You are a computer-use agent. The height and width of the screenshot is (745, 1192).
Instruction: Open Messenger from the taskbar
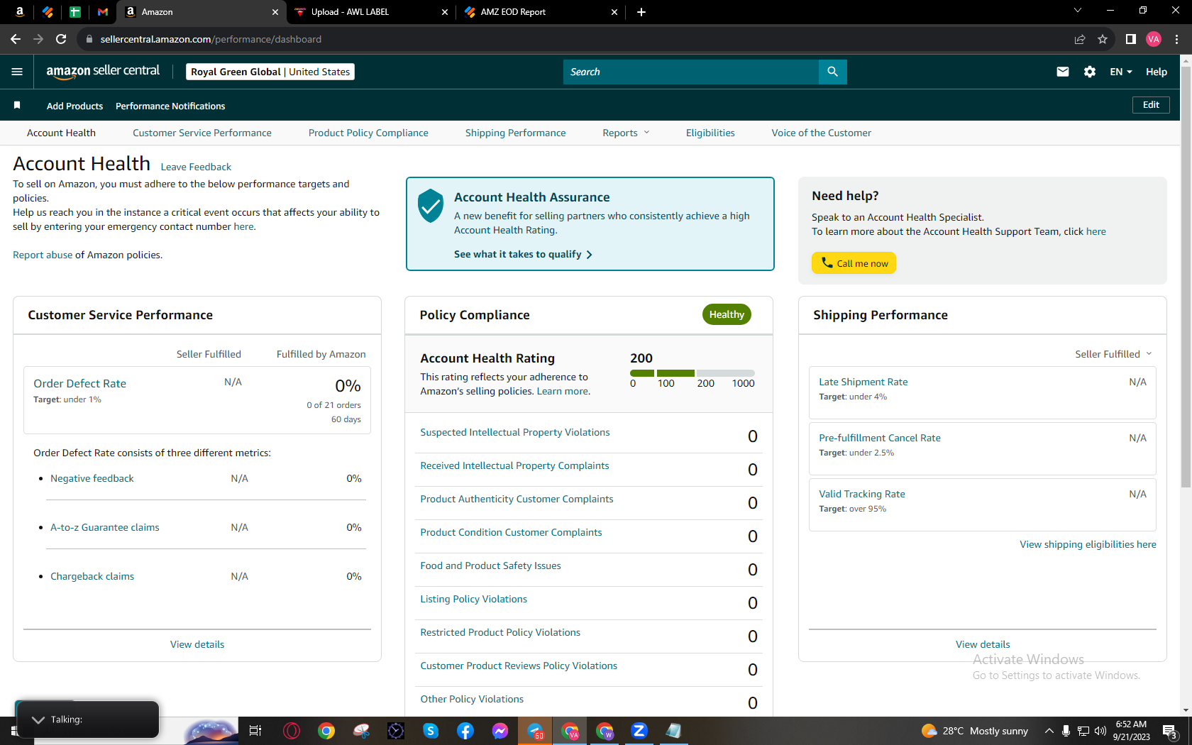500,731
